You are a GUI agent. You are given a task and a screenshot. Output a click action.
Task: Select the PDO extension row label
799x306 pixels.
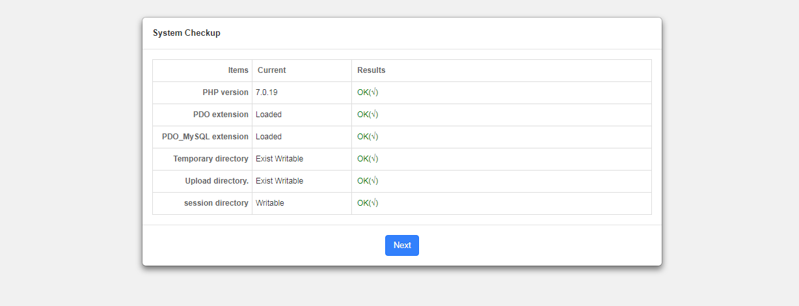[221, 115]
